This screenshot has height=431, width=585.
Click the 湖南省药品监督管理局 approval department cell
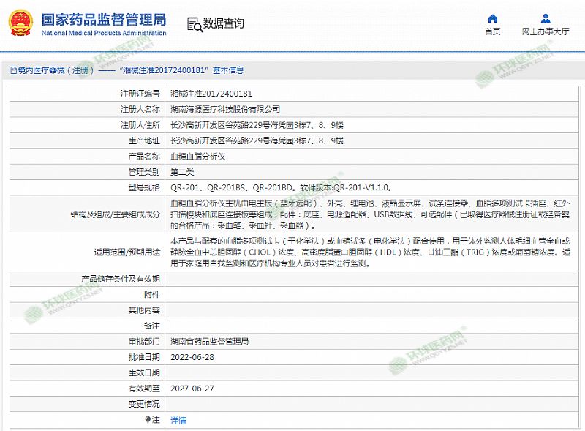point(209,341)
